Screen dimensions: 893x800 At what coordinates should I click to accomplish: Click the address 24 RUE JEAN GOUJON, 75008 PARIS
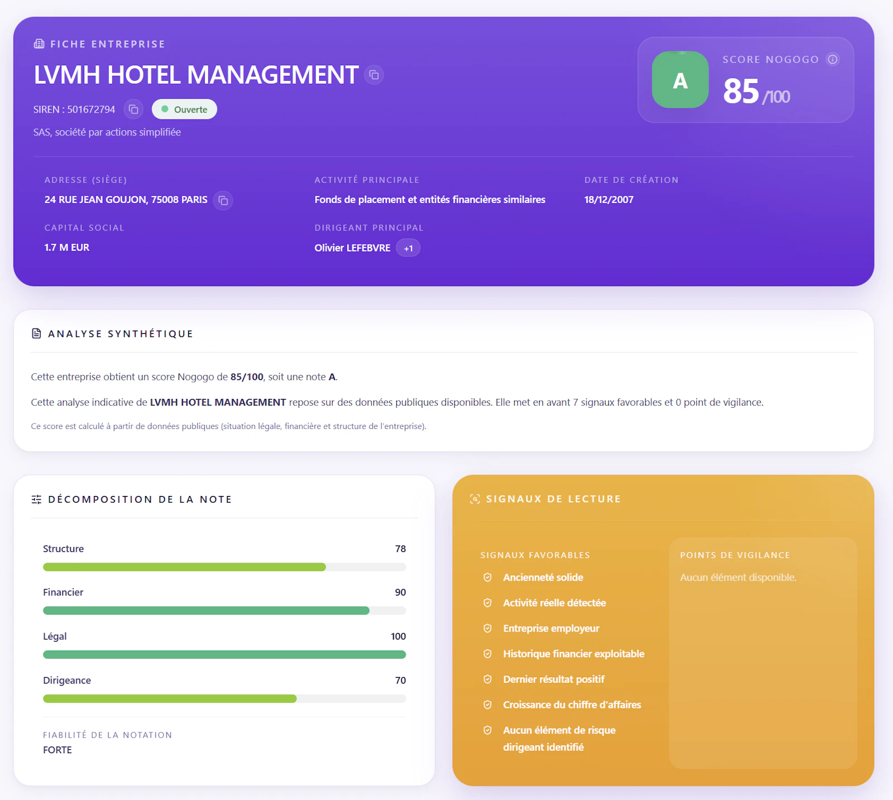pyautogui.click(x=126, y=200)
